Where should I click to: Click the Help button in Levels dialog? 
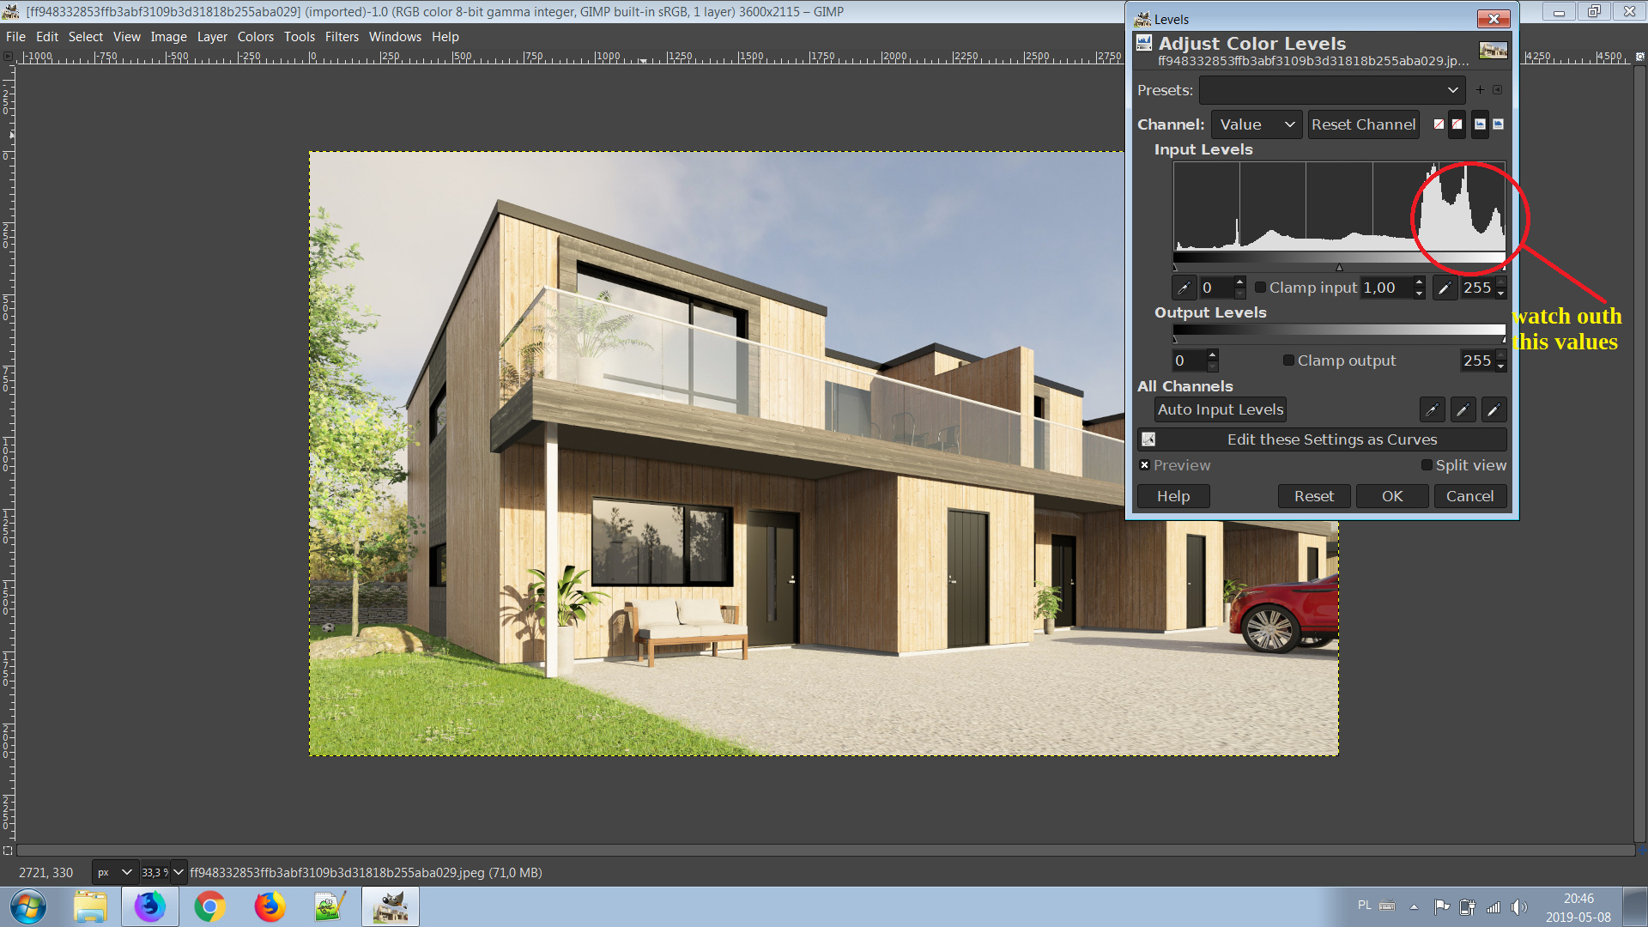[1172, 496]
